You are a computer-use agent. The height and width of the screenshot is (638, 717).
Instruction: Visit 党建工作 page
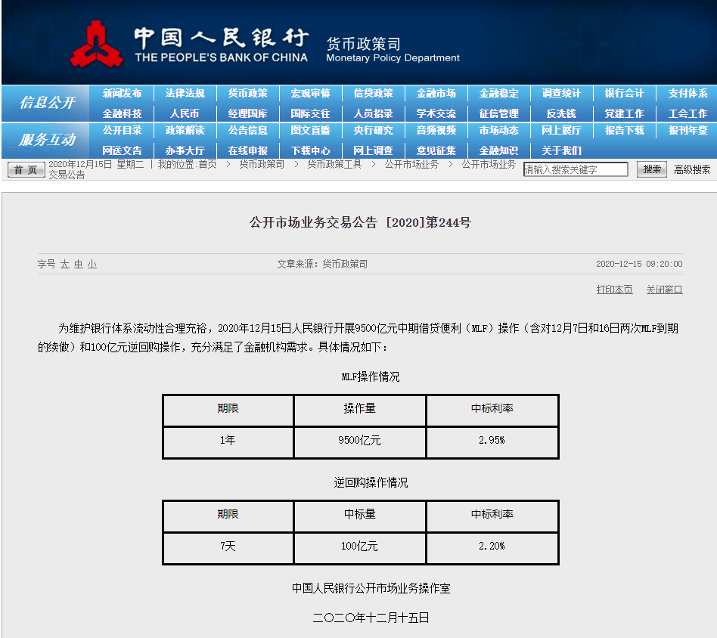pos(624,113)
